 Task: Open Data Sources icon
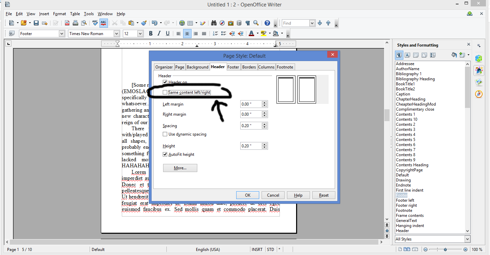[239, 23]
